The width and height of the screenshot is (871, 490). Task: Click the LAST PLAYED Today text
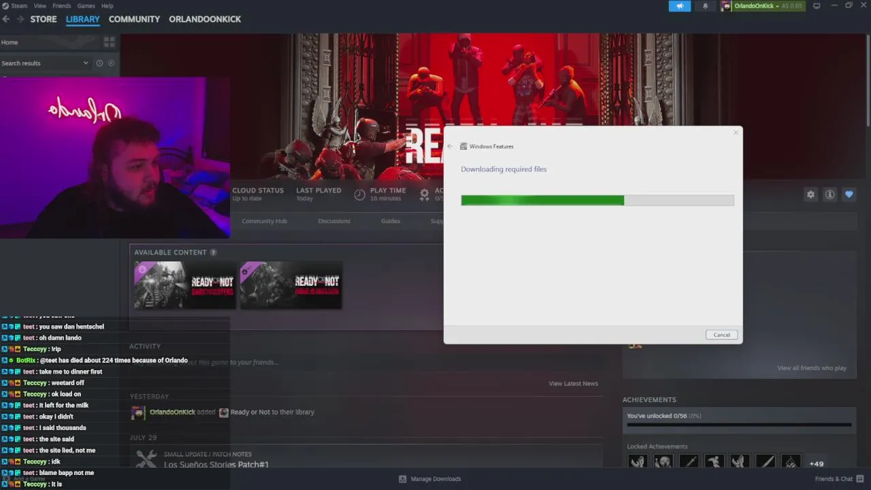click(318, 195)
